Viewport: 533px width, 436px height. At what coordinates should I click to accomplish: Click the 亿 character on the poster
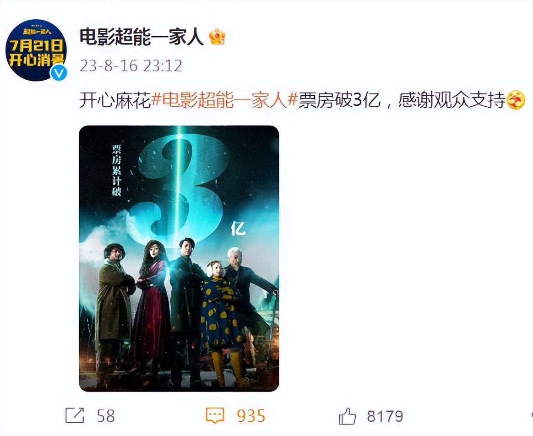238,229
